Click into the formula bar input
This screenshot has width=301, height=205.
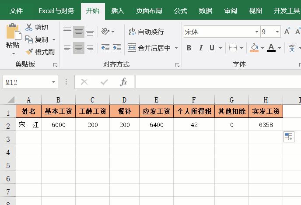[218, 82]
